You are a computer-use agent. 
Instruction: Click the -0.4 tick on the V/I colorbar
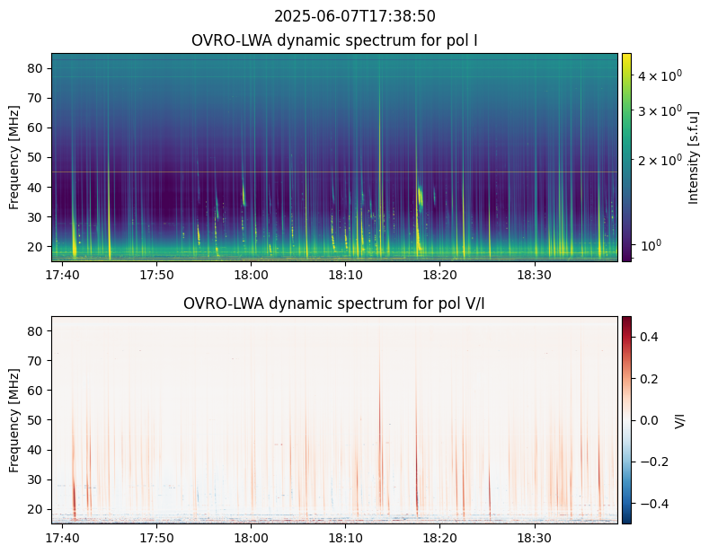(651, 503)
